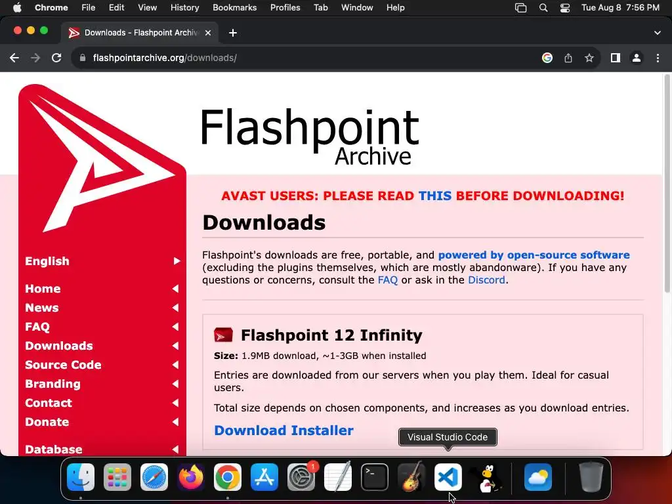Viewport: 672px width, 504px height.
Task: Open Launchpad from the dock
Action: pos(117,477)
